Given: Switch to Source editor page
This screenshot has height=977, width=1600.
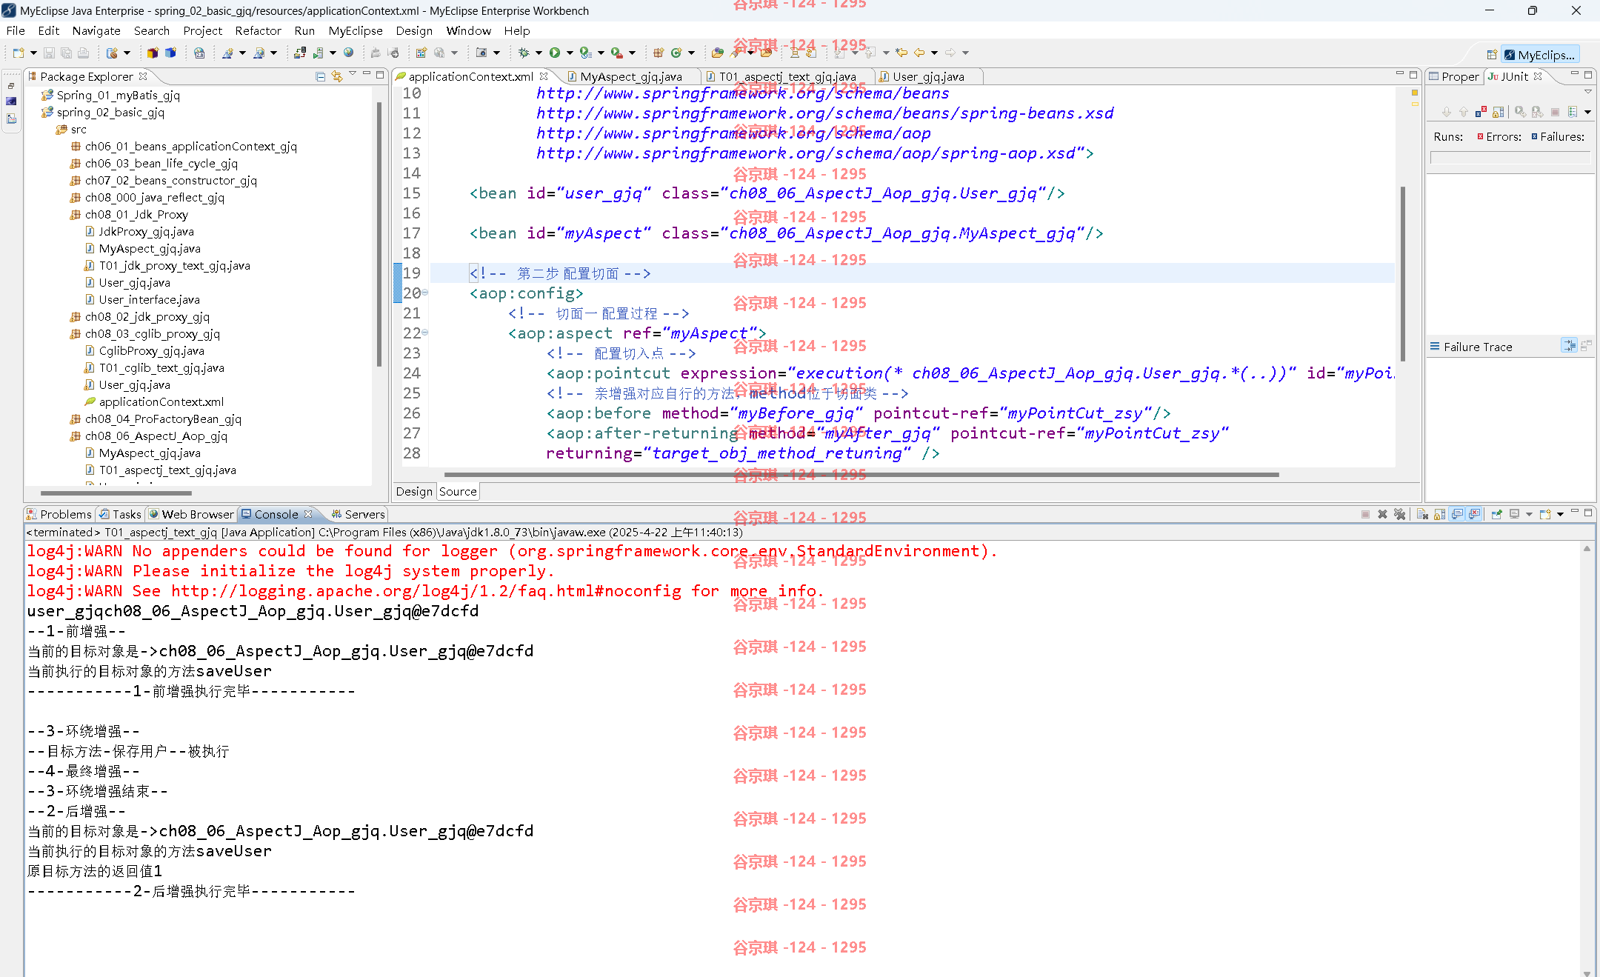Looking at the screenshot, I should pos(458,491).
